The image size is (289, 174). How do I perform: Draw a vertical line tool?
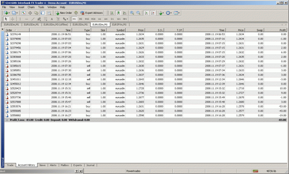(20, 19)
